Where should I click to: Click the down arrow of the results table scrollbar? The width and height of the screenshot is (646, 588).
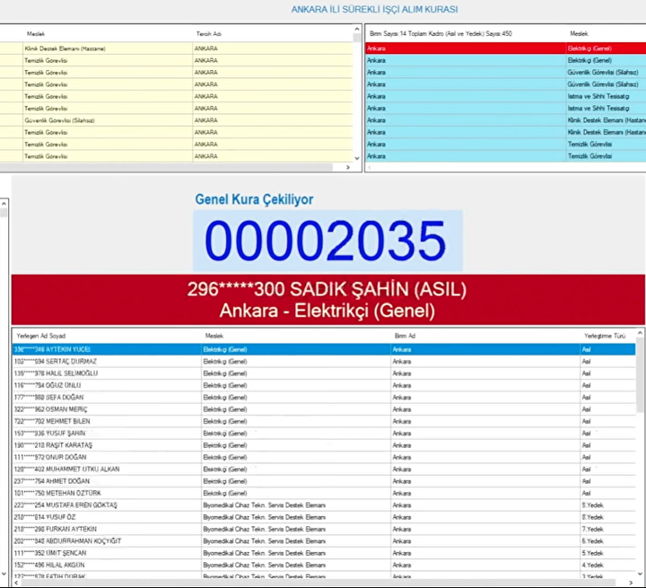(640, 574)
